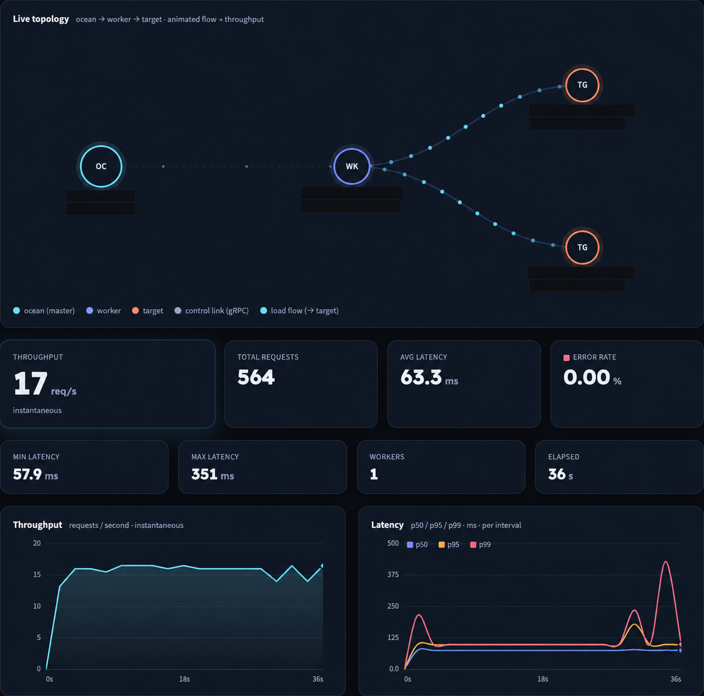Screen dimensions: 704x696
Task: Click the Min Latency value 57.9
Action: tap(27, 474)
